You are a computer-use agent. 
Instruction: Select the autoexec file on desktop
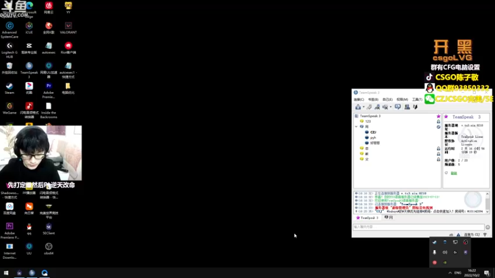(49, 48)
